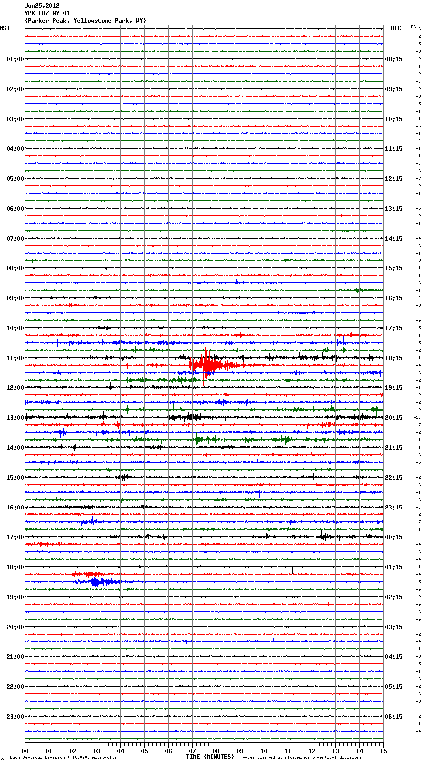Click the 16:15 UTC time label
423x764 pixels.
pyautogui.click(x=394, y=298)
